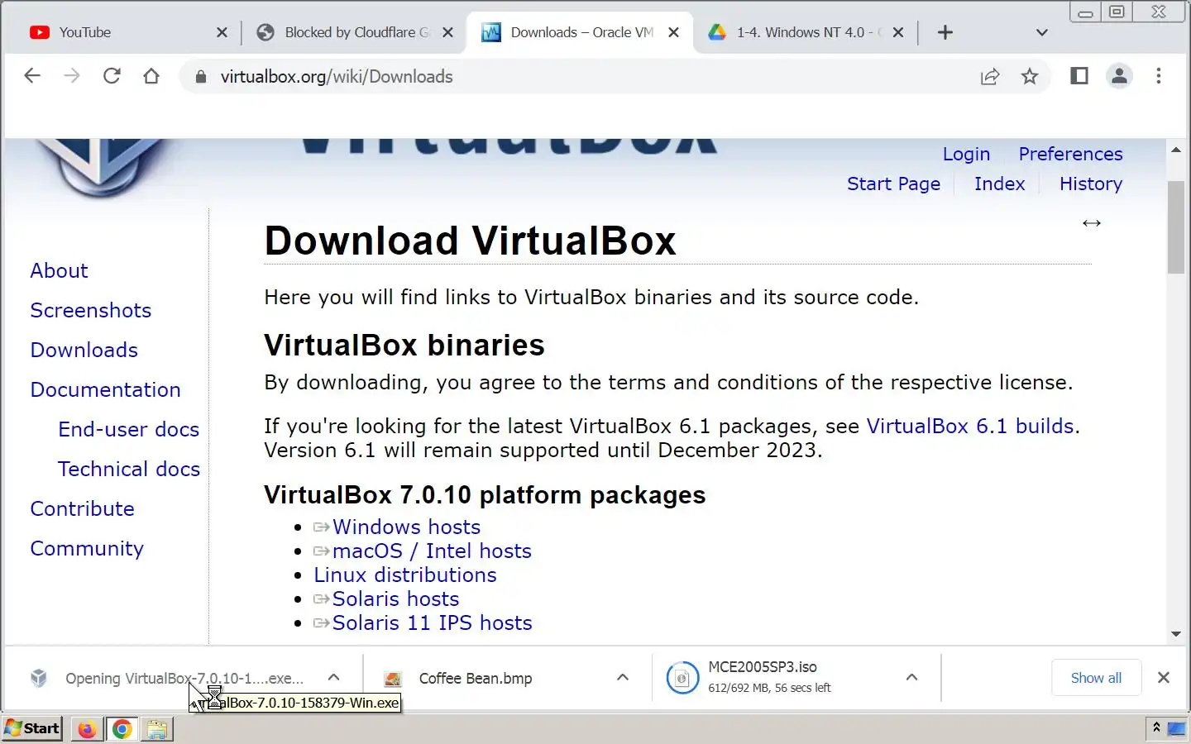Viewport: 1191px width, 744px height.
Task: Close the Windows NT 4.0 tab
Action: click(898, 32)
